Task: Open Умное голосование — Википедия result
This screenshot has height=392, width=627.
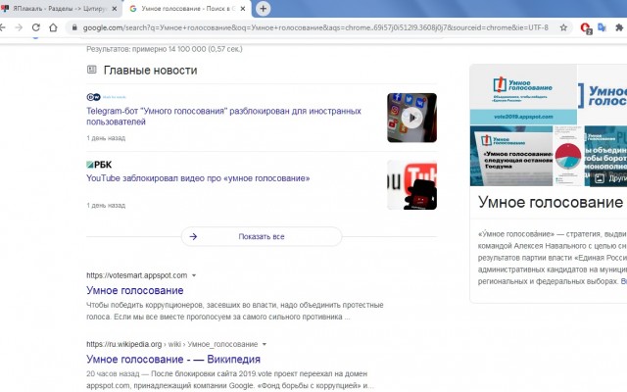Action: [x=173, y=360]
